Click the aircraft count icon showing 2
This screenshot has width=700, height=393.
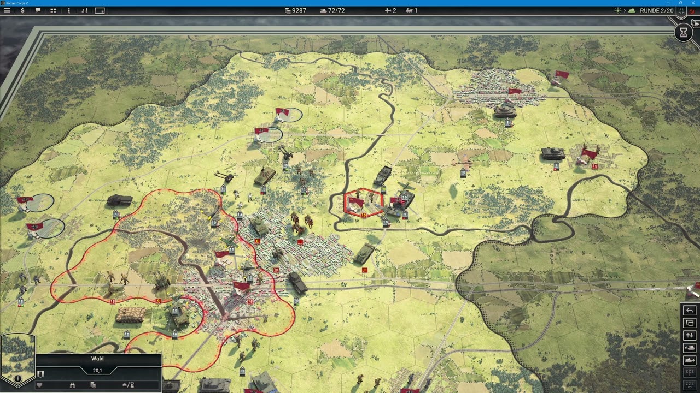coord(390,10)
